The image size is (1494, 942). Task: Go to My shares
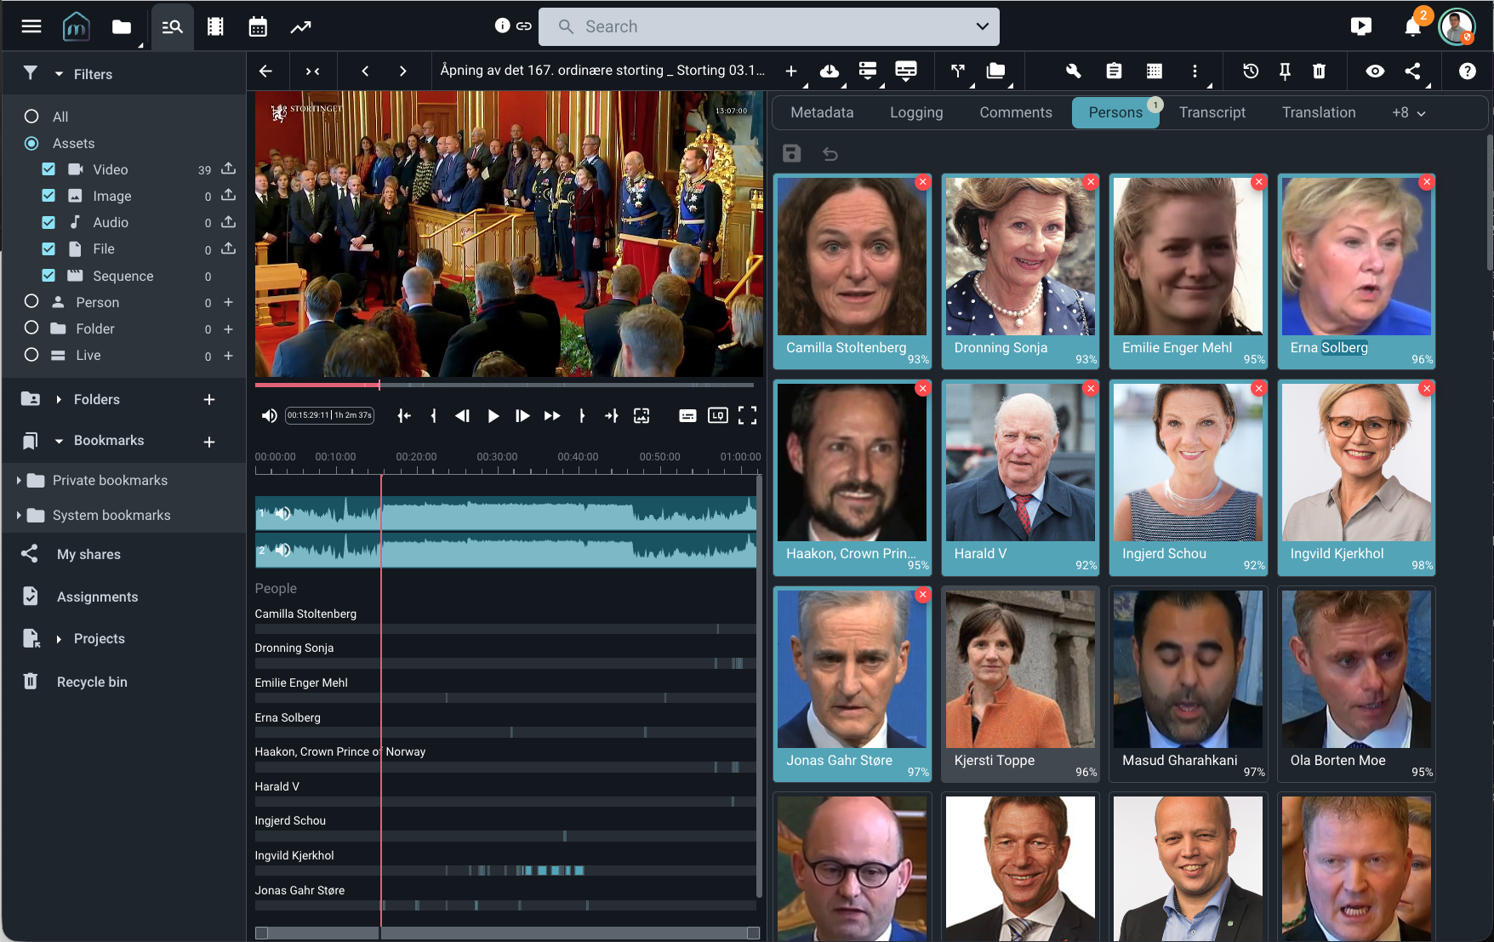pyautogui.click(x=88, y=554)
